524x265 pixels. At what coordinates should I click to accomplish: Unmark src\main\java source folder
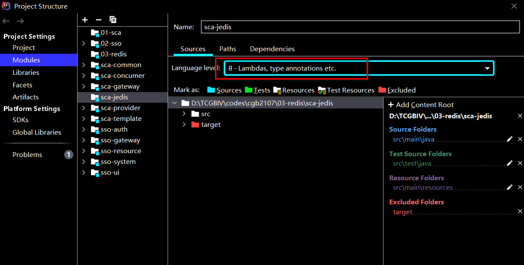click(520, 139)
